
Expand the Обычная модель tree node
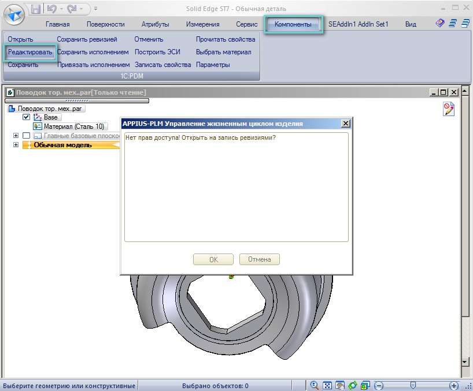(16, 145)
